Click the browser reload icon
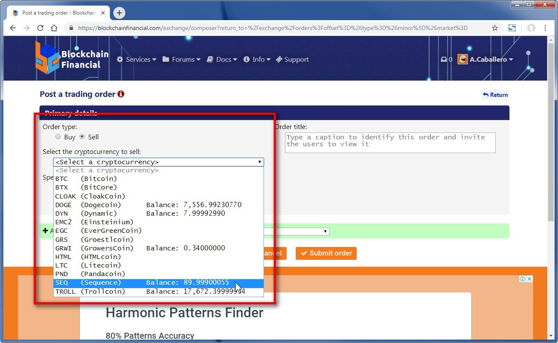Screen dimensions: 558x343 point(40,28)
